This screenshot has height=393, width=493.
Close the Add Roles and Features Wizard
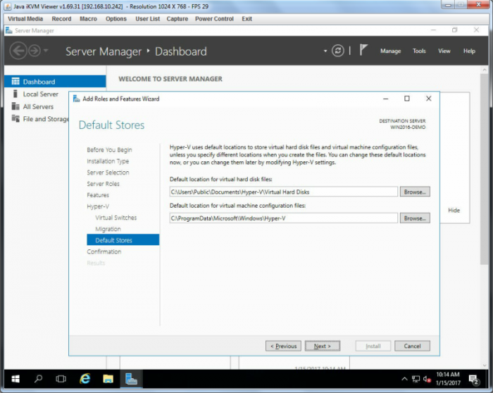click(x=428, y=99)
